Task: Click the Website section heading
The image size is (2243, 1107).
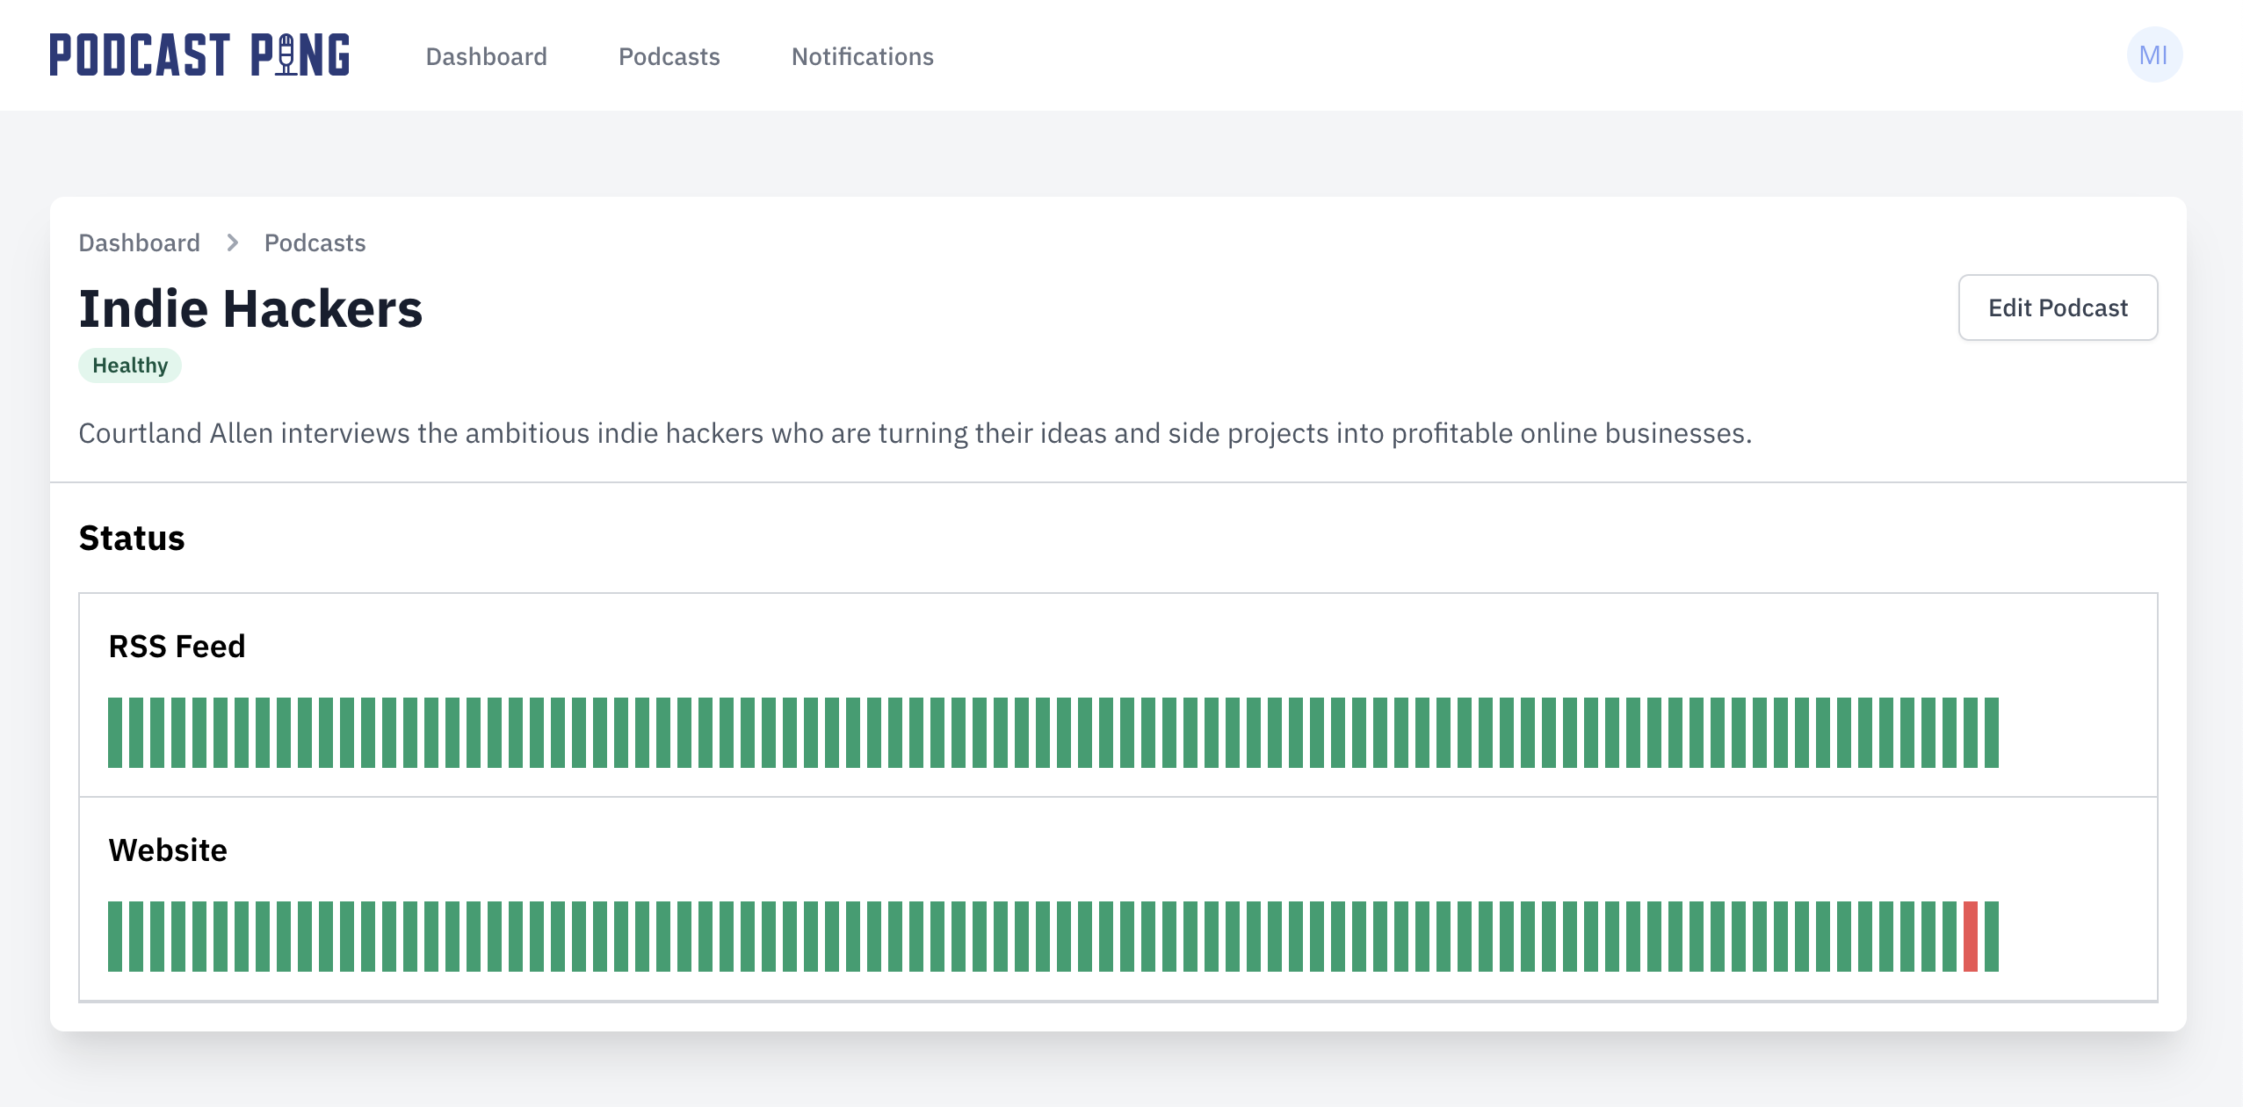Action: pyautogui.click(x=167, y=850)
